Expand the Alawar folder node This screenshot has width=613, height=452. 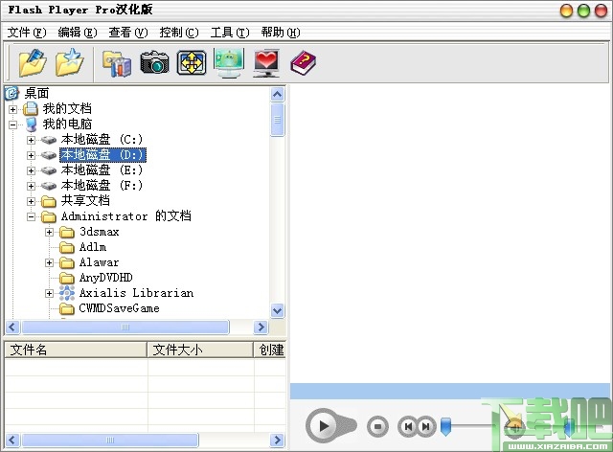pyautogui.click(x=49, y=262)
